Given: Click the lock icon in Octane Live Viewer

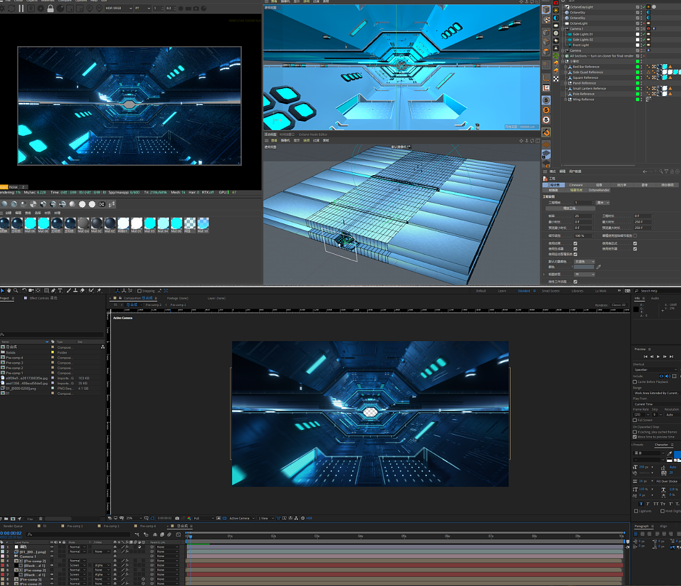Looking at the screenshot, I should coord(51,9).
